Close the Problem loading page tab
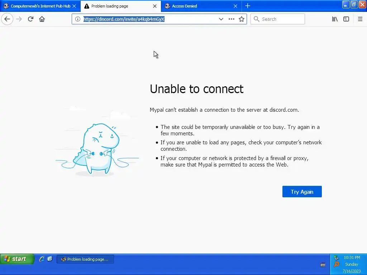The width and height of the screenshot is (367, 275). click(x=155, y=6)
